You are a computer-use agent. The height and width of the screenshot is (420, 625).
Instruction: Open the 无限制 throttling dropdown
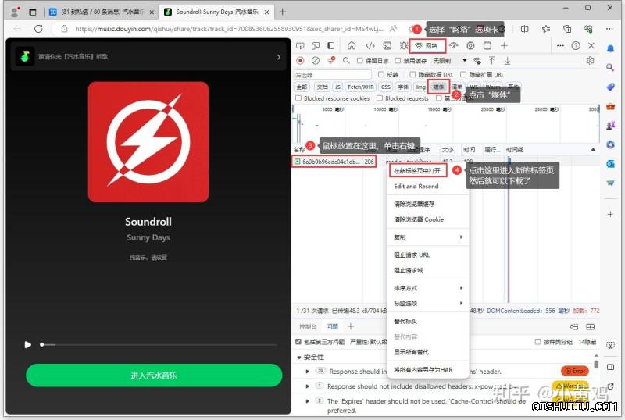click(x=450, y=61)
